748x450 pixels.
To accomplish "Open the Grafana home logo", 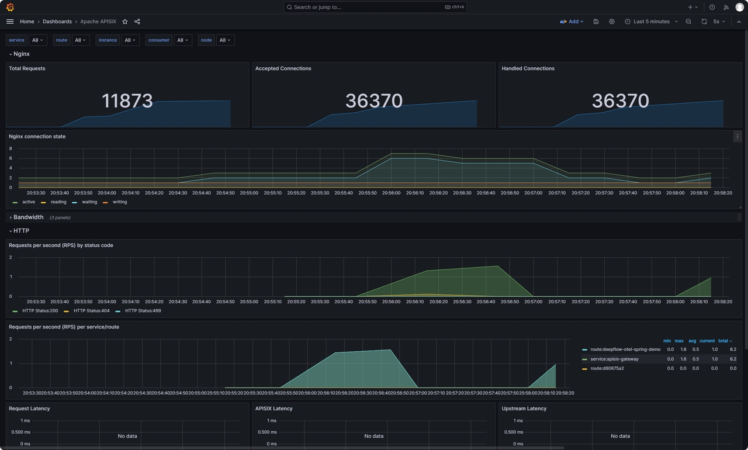I will pos(9,6).
